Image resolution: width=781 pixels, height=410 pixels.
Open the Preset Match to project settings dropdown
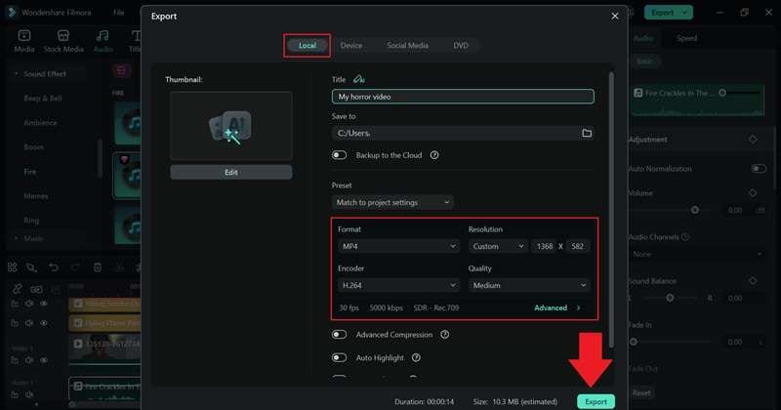pyautogui.click(x=392, y=202)
